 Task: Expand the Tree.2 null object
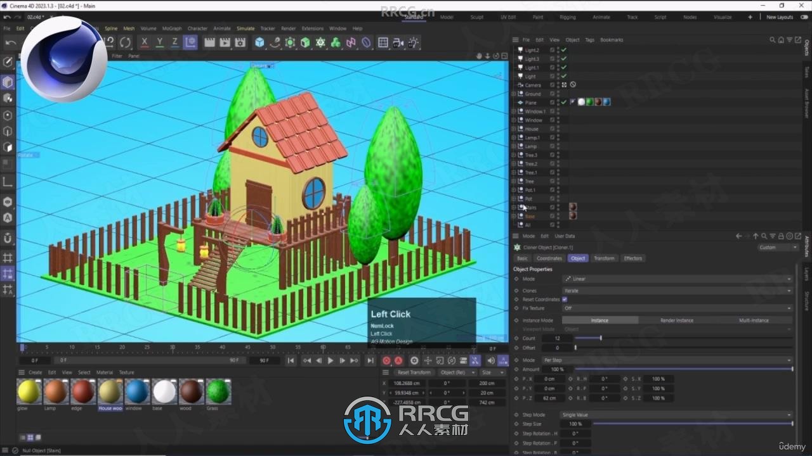pyautogui.click(x=514, y=164)
